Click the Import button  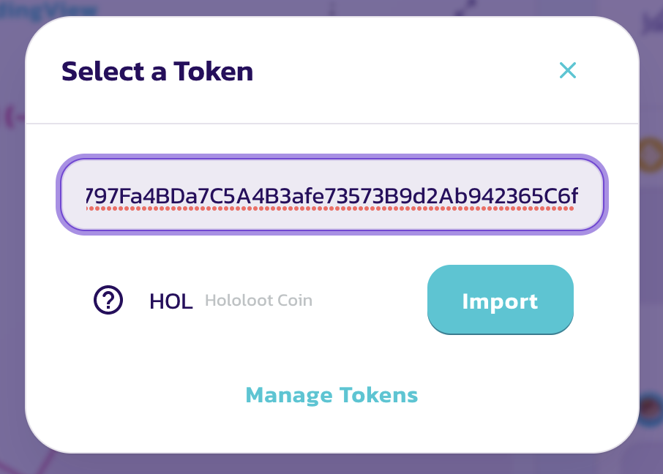pos(500,301)
